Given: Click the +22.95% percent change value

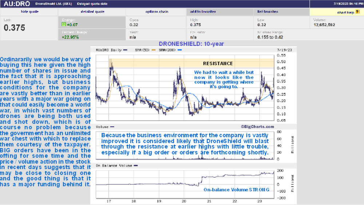Looking at the screenshot, I should pyautogui.click(x=70, y=37).
